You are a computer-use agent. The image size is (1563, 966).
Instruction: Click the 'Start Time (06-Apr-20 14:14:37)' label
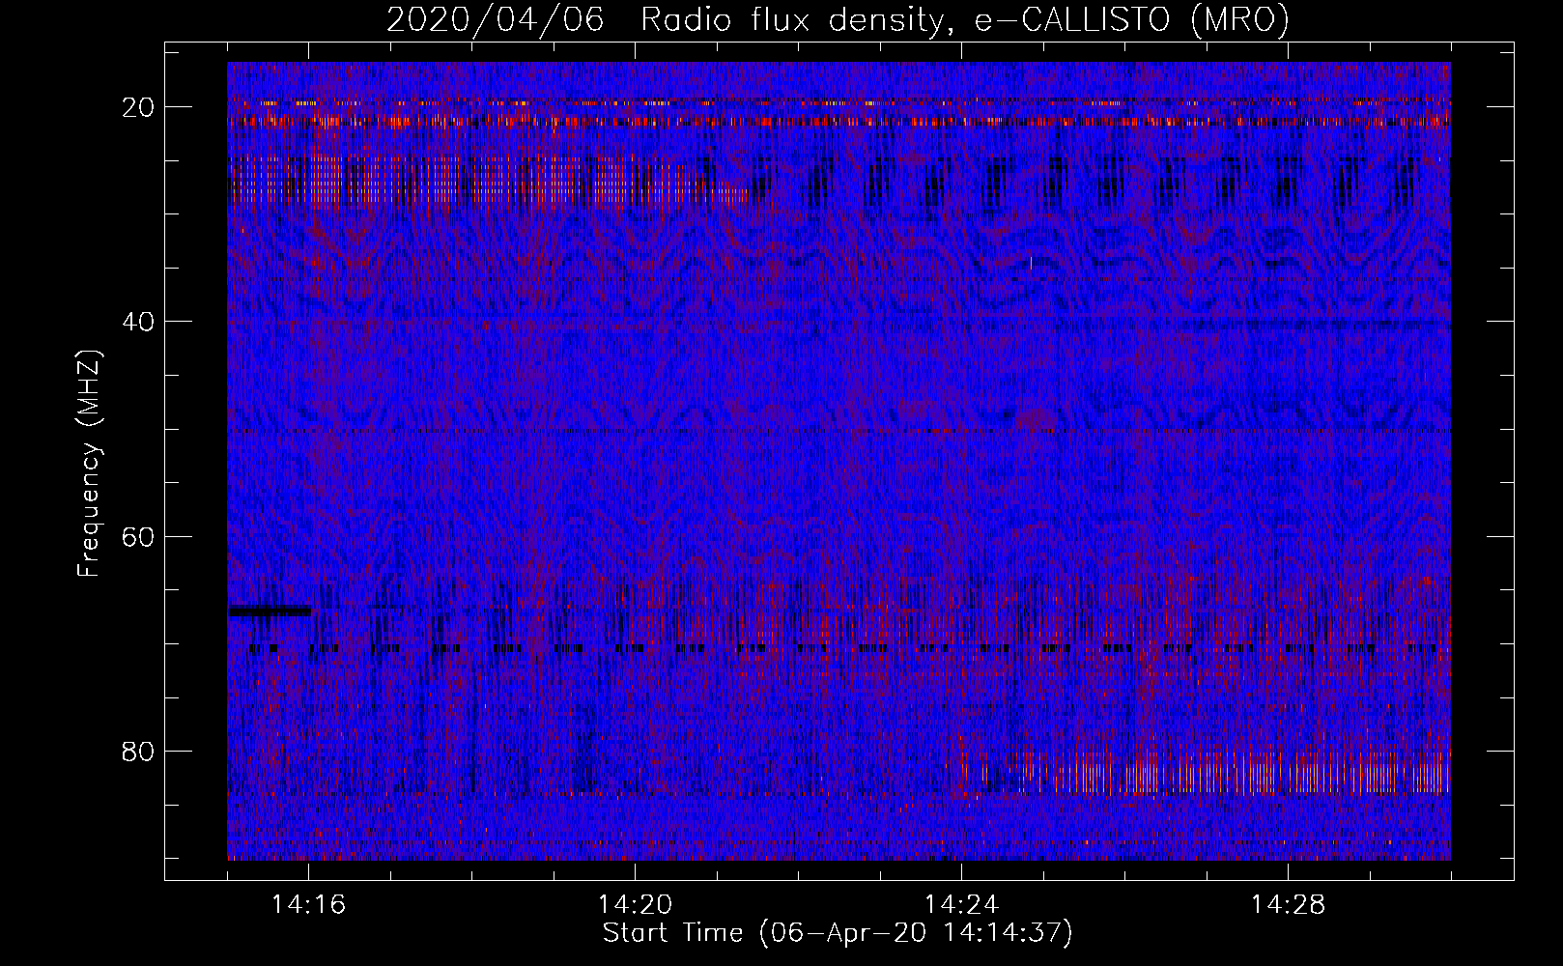(838, 933)
